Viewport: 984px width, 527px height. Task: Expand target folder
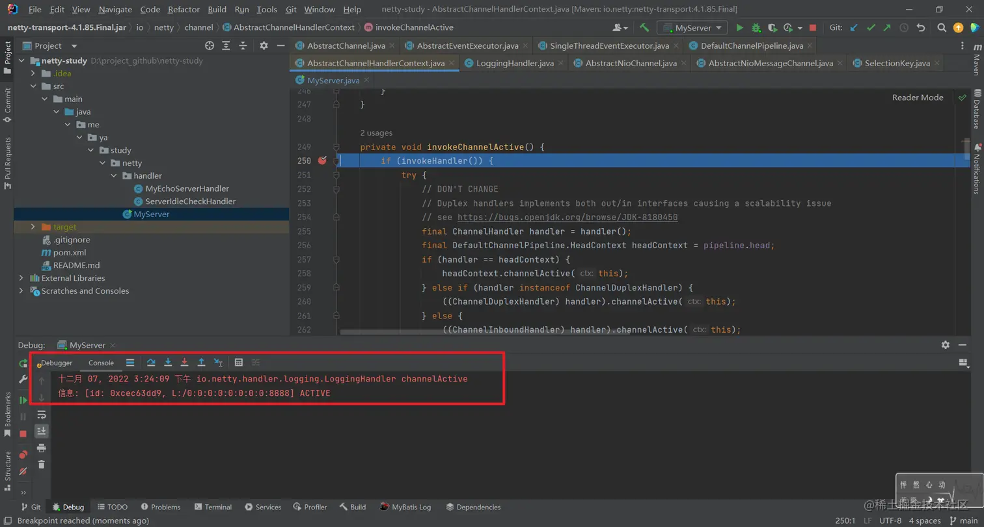(x=33, y=227)
